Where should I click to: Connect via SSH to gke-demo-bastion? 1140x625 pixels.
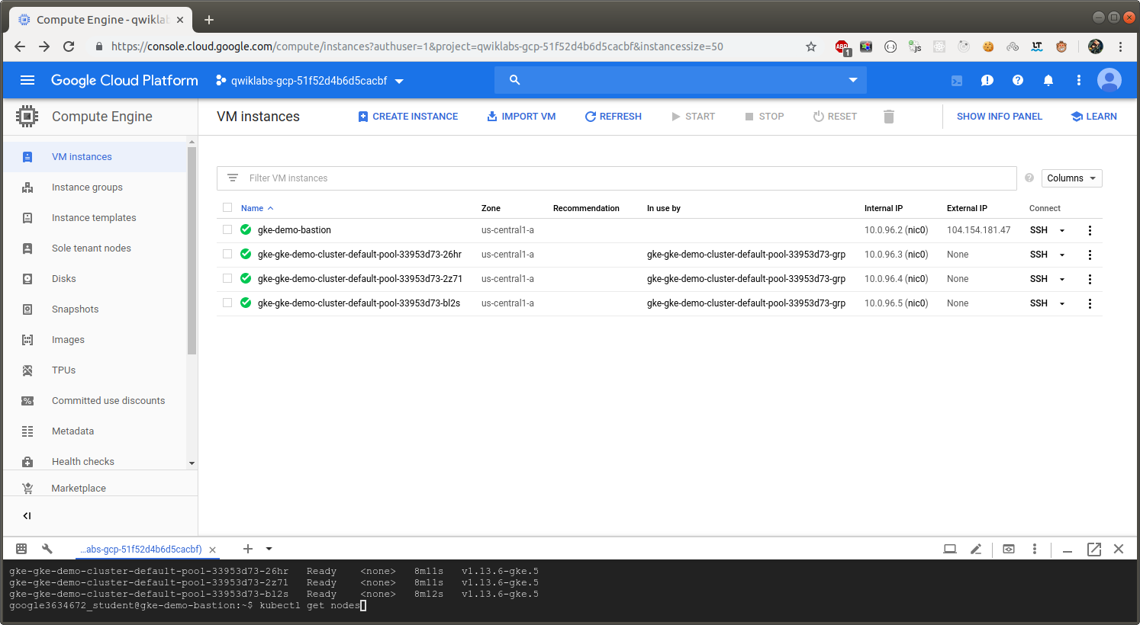click(x=1039, y=230)
